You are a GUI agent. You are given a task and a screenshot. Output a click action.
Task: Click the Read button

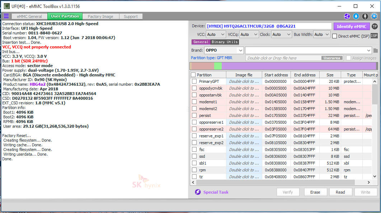click(x=340, y=192)
